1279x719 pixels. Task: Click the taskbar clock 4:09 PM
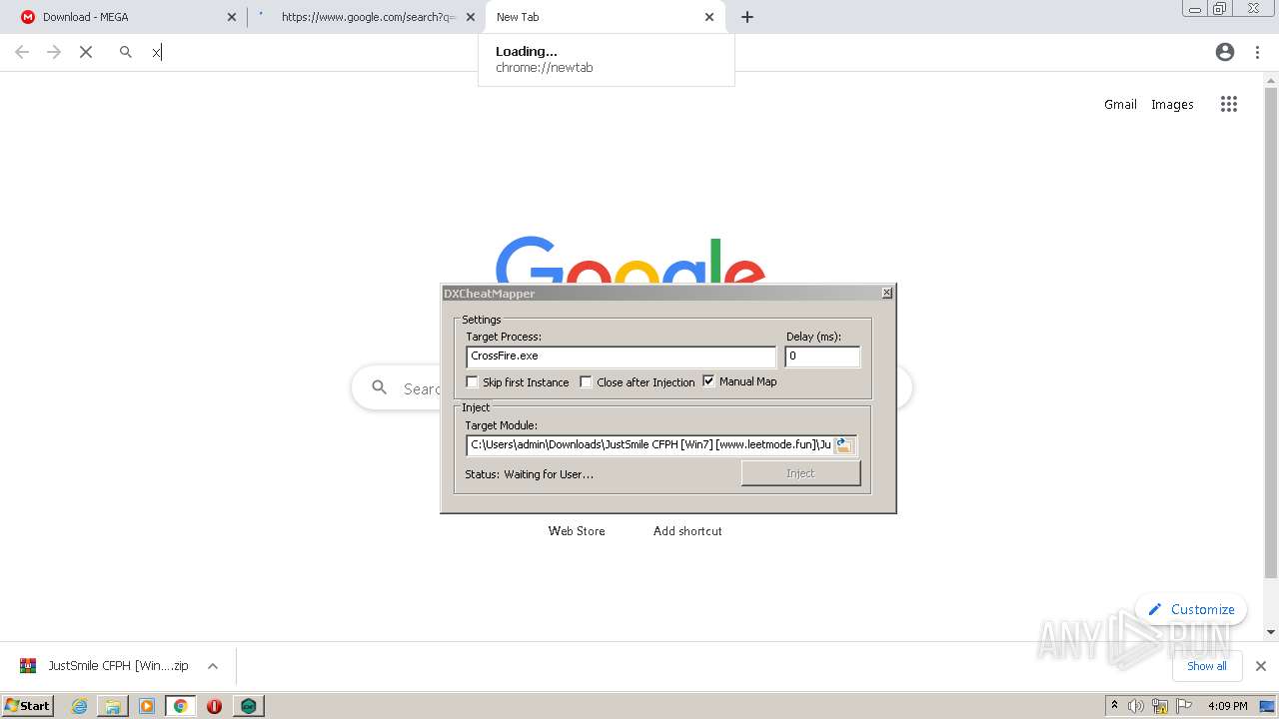1228,706
